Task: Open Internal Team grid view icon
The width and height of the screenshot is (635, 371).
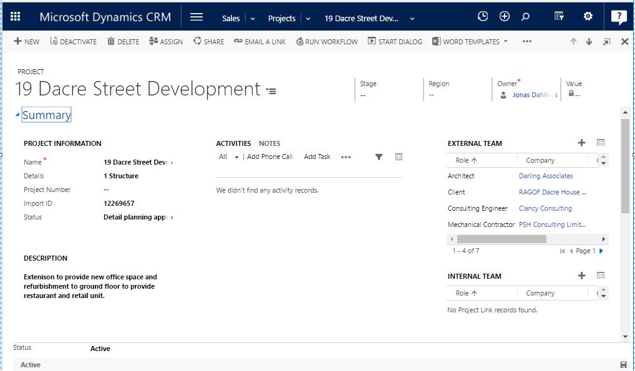Action: click(x=601, y=276)
